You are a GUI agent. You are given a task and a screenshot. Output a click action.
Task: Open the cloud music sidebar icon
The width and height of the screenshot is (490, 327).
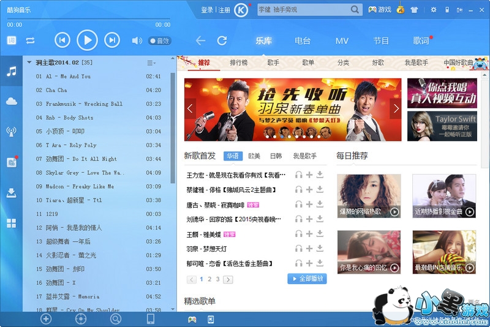pyautogui.click(x=12, y=101)
